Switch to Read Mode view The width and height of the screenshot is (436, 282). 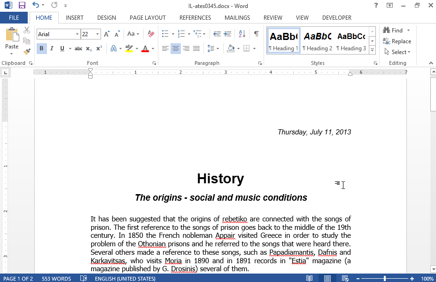tap(309, 278)
